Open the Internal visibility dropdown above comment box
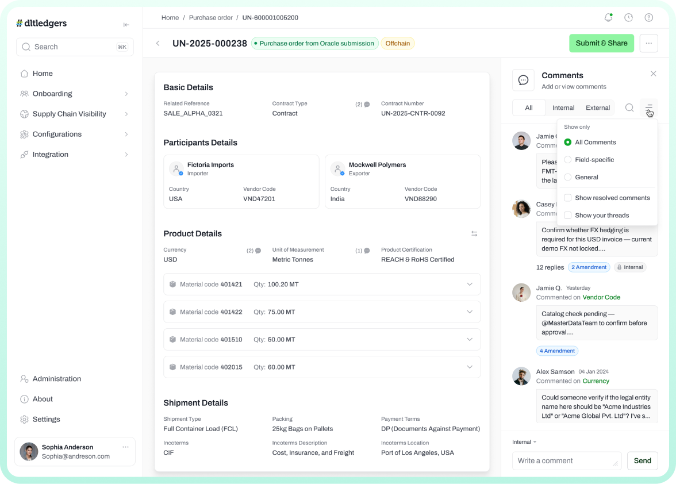The image size is (676, 484). coord(524,442)
